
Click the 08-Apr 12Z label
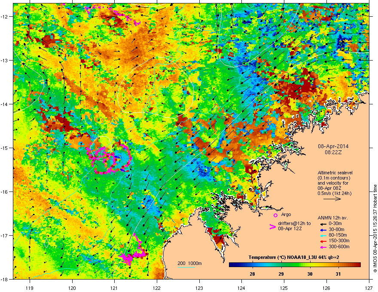[x=290, y=228]
